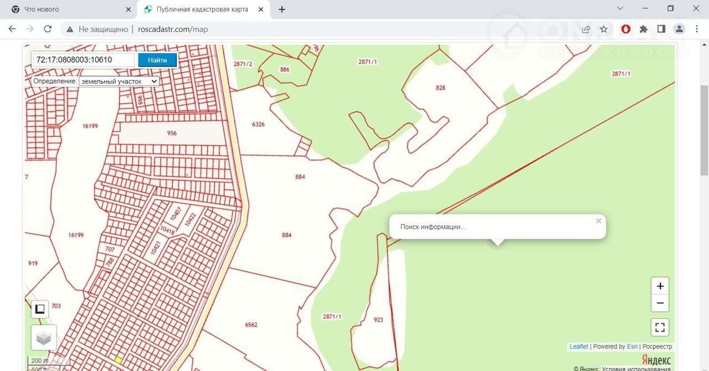
Task: Toggle the browser side panel
Action: [661, 29]
